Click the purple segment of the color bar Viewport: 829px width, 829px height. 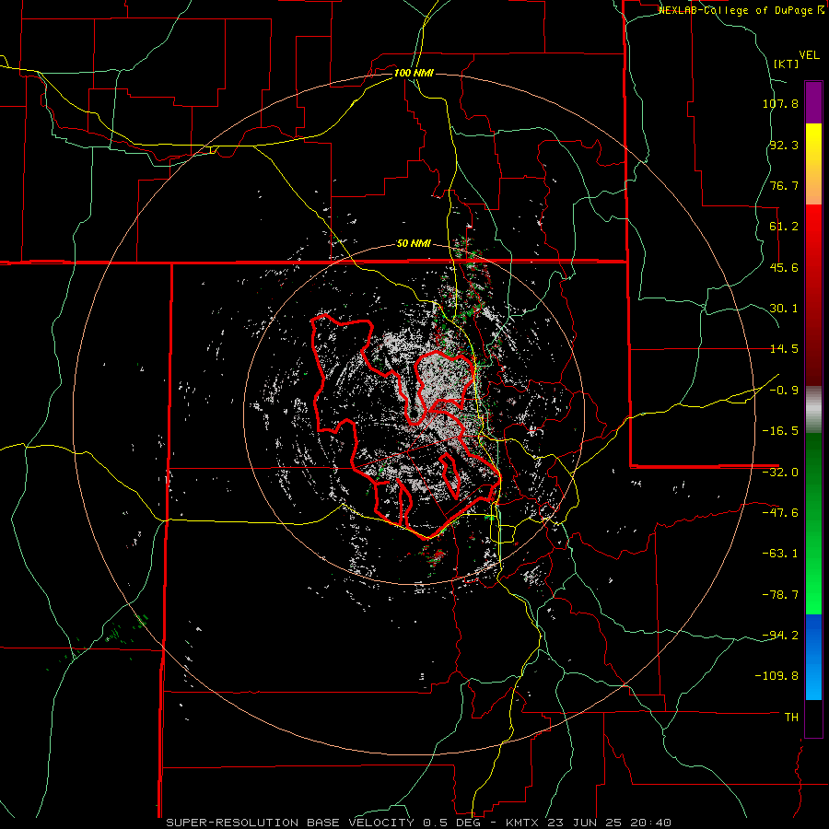pyautogui.click(x=813, y=102)
